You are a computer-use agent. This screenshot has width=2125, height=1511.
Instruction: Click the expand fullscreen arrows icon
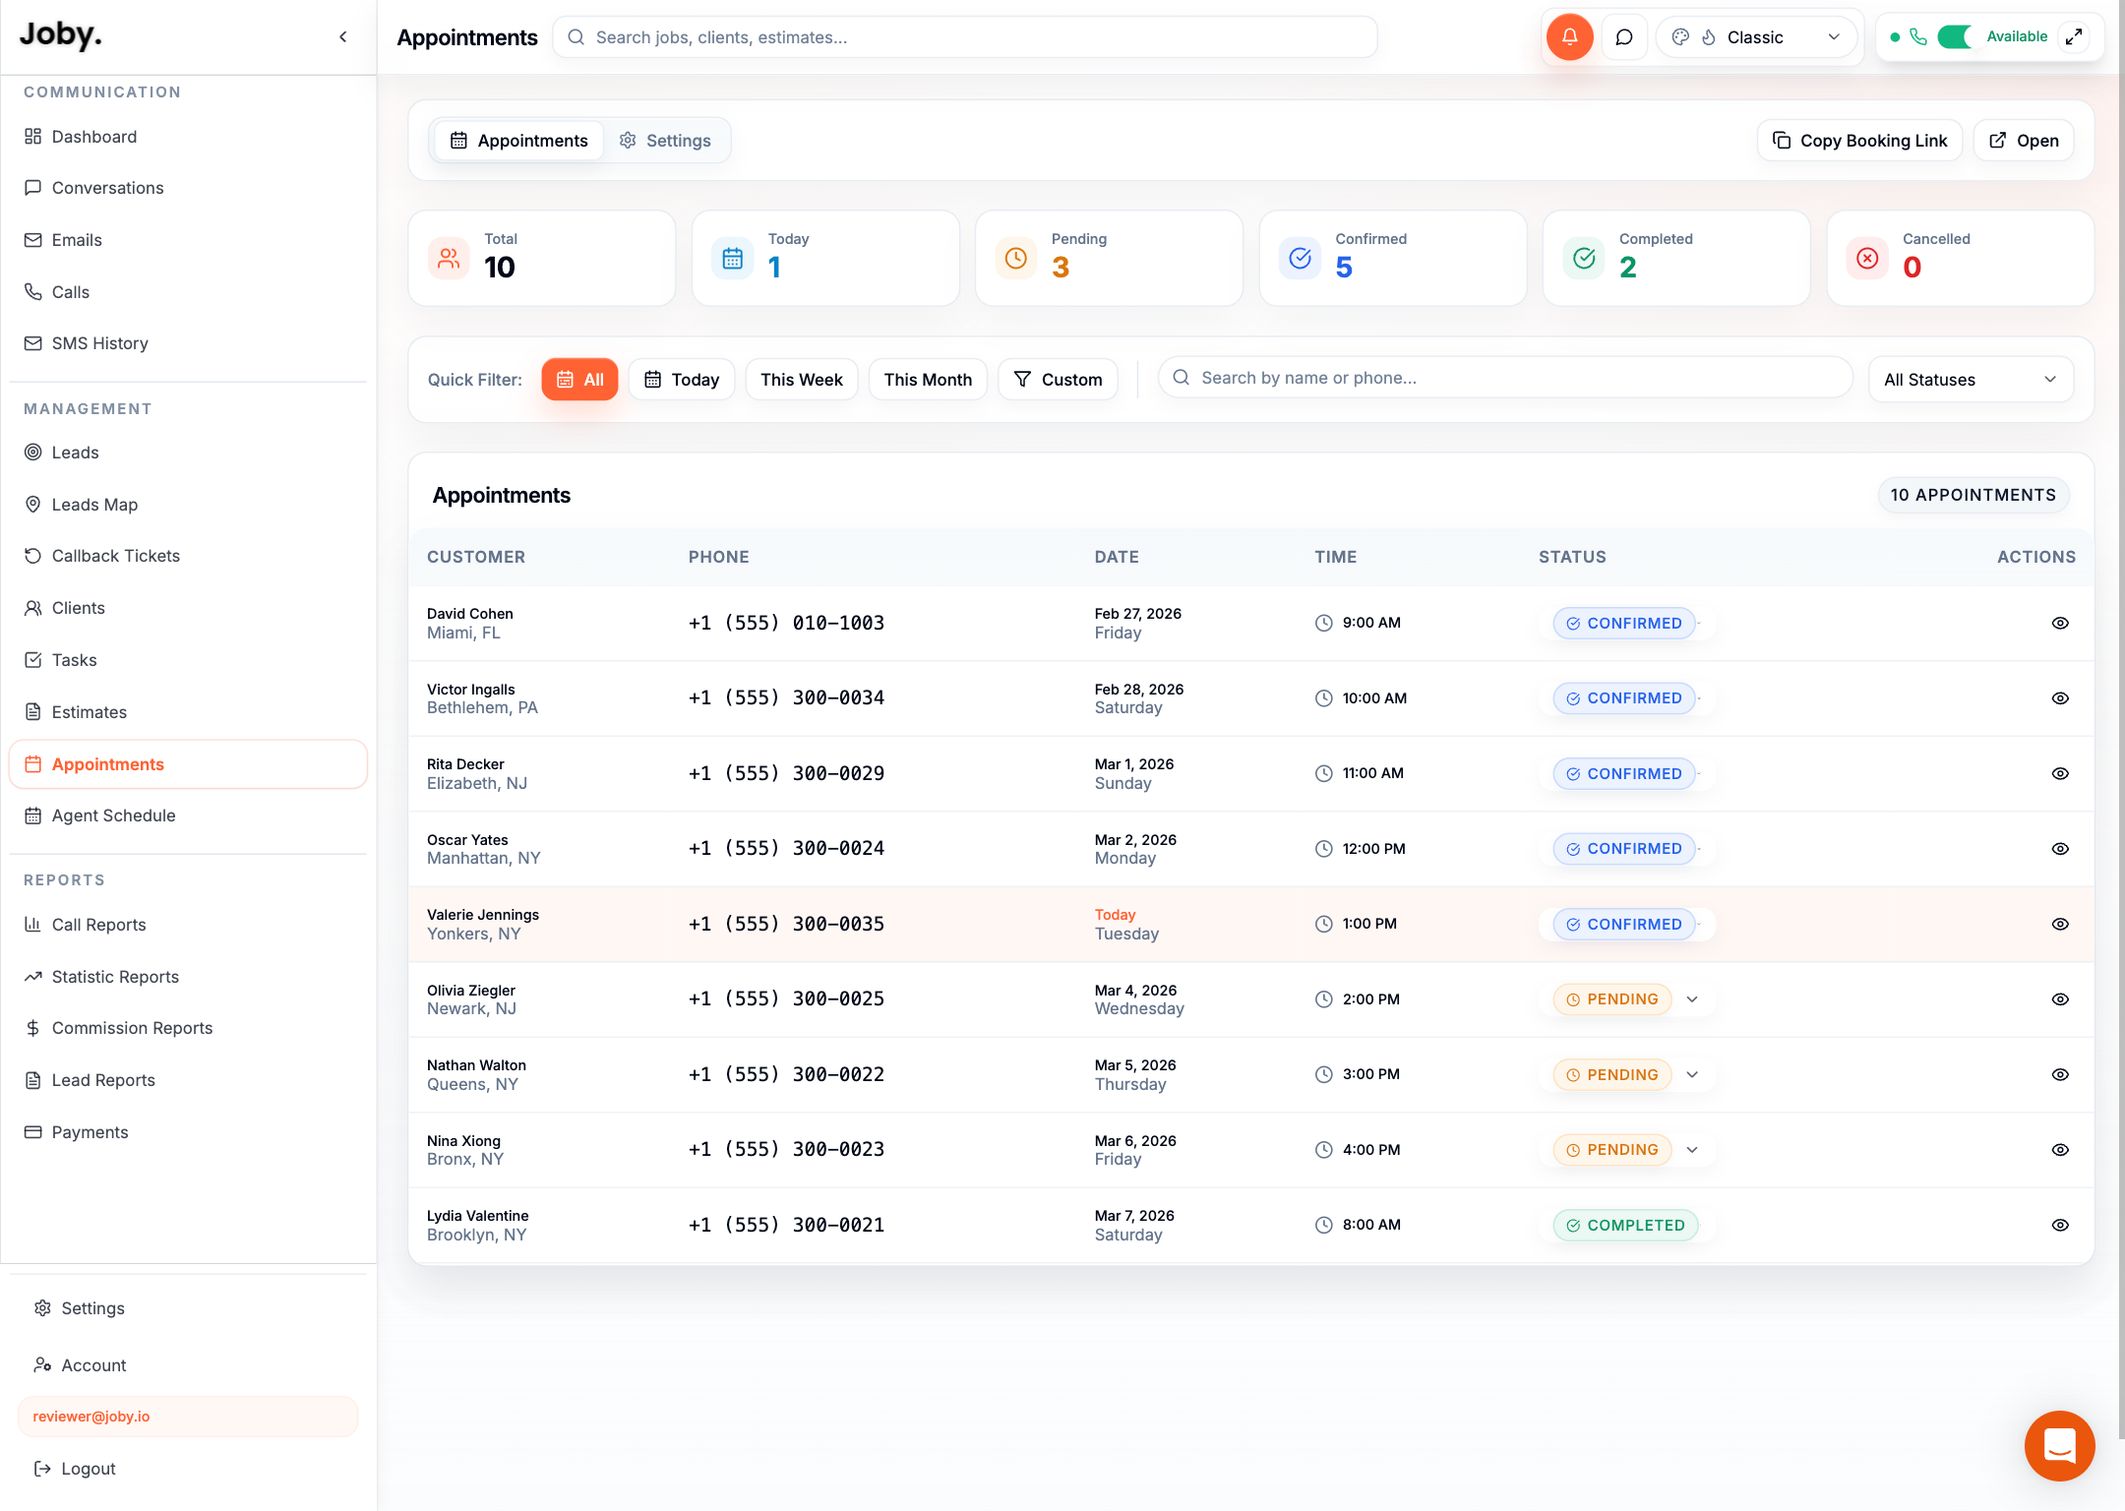(x=2074, y=36)
